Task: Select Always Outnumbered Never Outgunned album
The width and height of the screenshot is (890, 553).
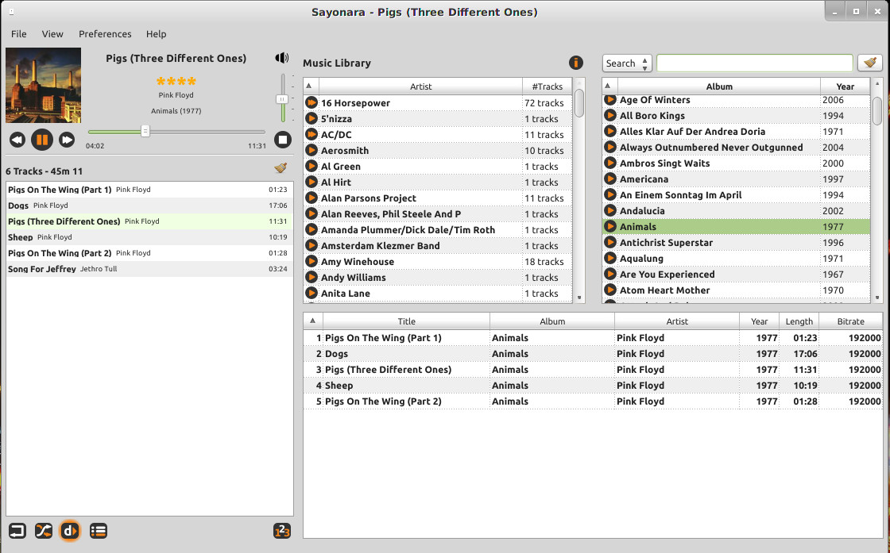Action: 736,147
